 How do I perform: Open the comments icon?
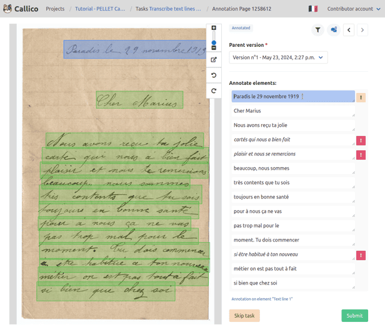tap(334, 30)
